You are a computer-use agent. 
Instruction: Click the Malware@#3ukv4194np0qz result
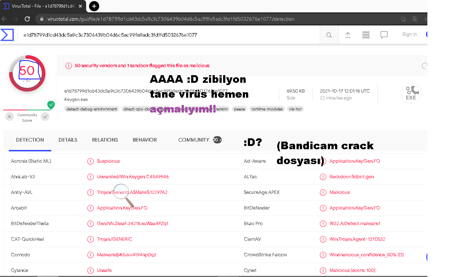pyautogui.click(x=126, y=255)
